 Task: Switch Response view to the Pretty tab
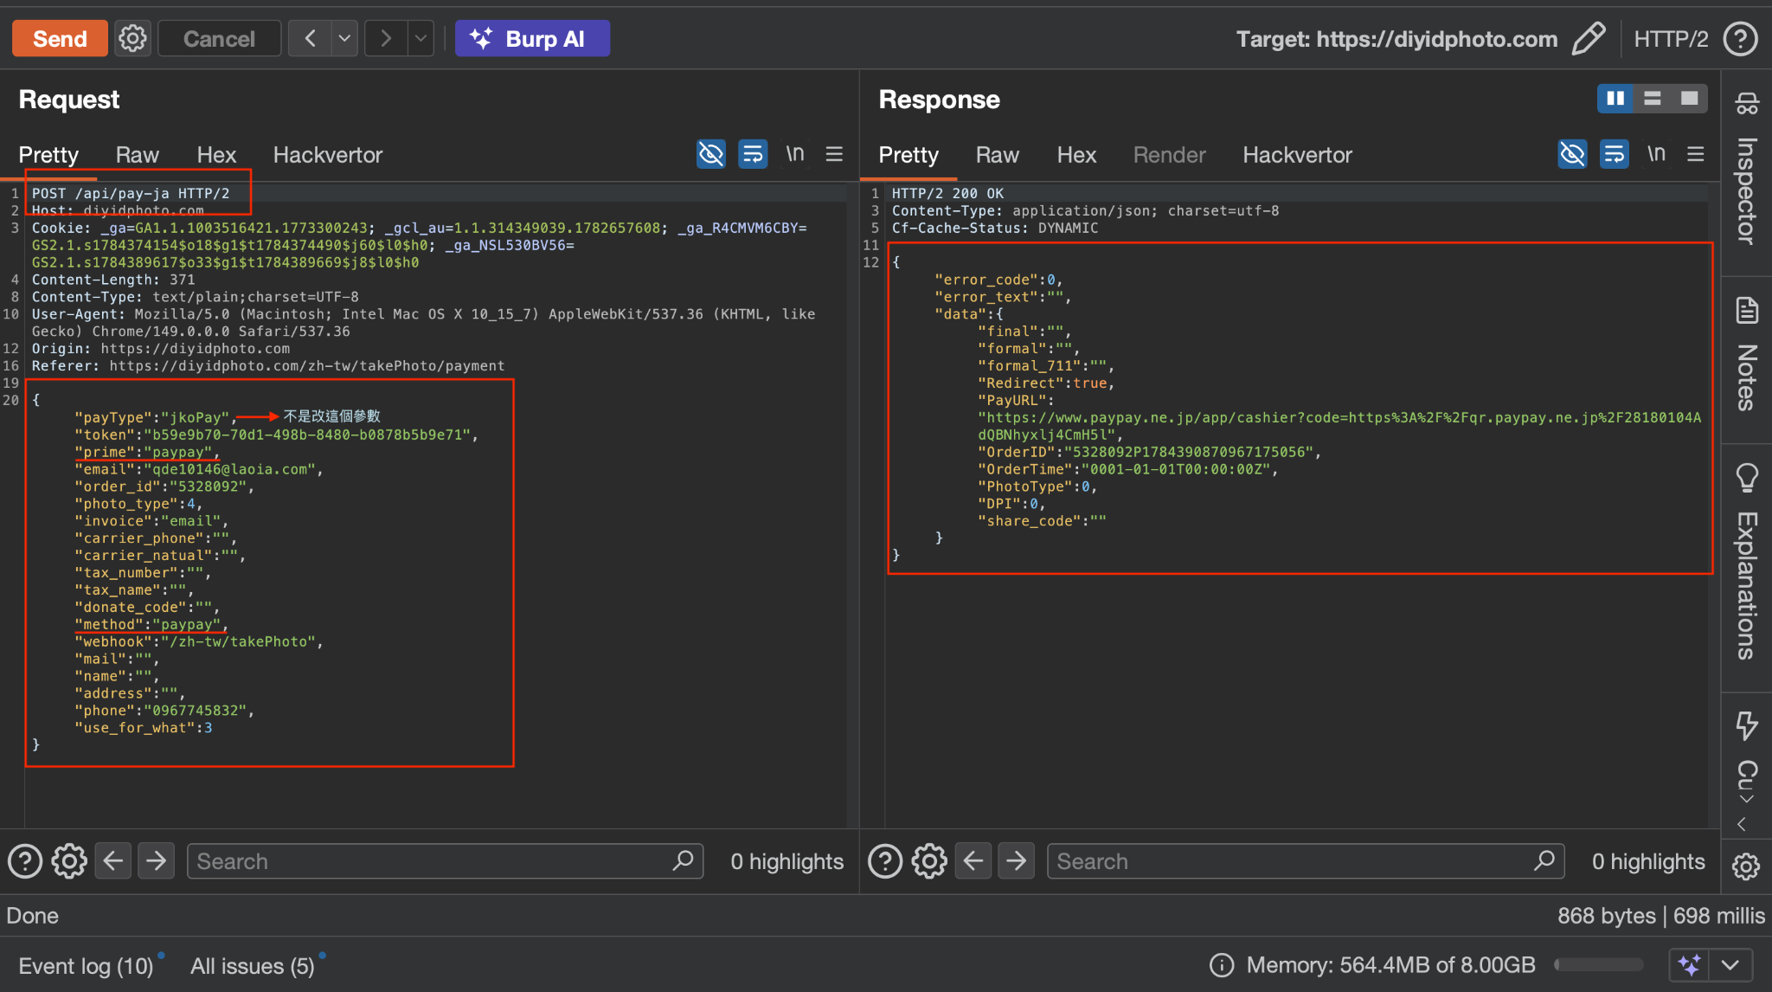[908, 155]
